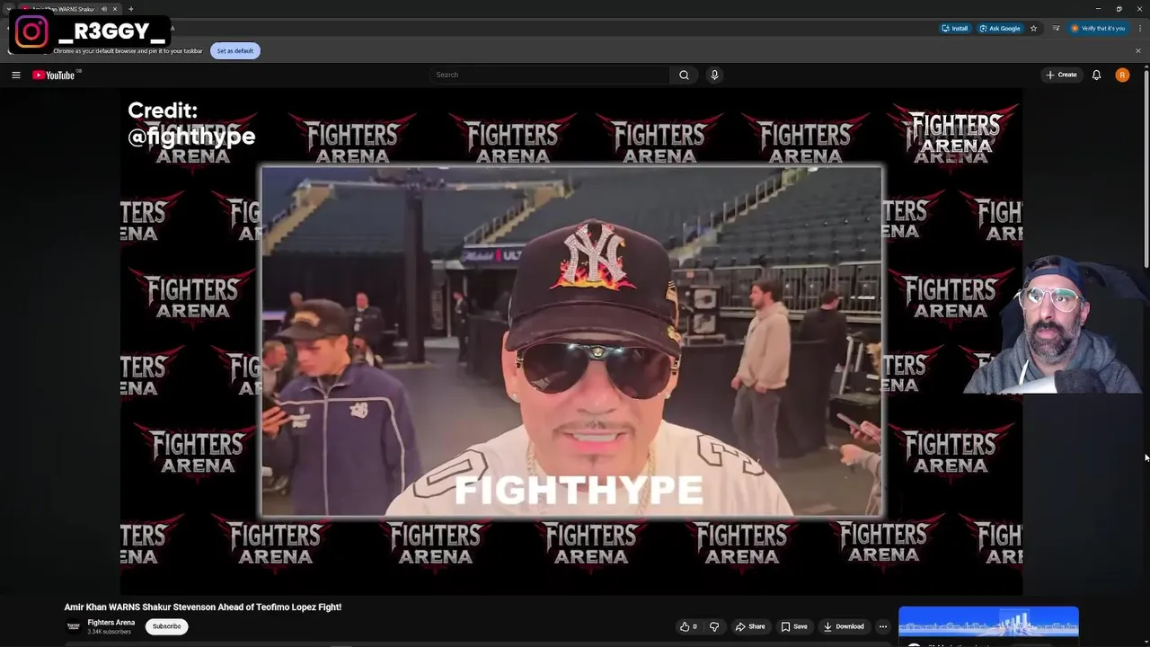Screen dimensions: 1150x647
Task: Dislike the video with thumbs down
Action: tap(714, 626)
